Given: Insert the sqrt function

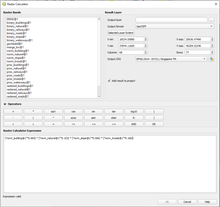Looking at the screenshot, I should point(53,111).
